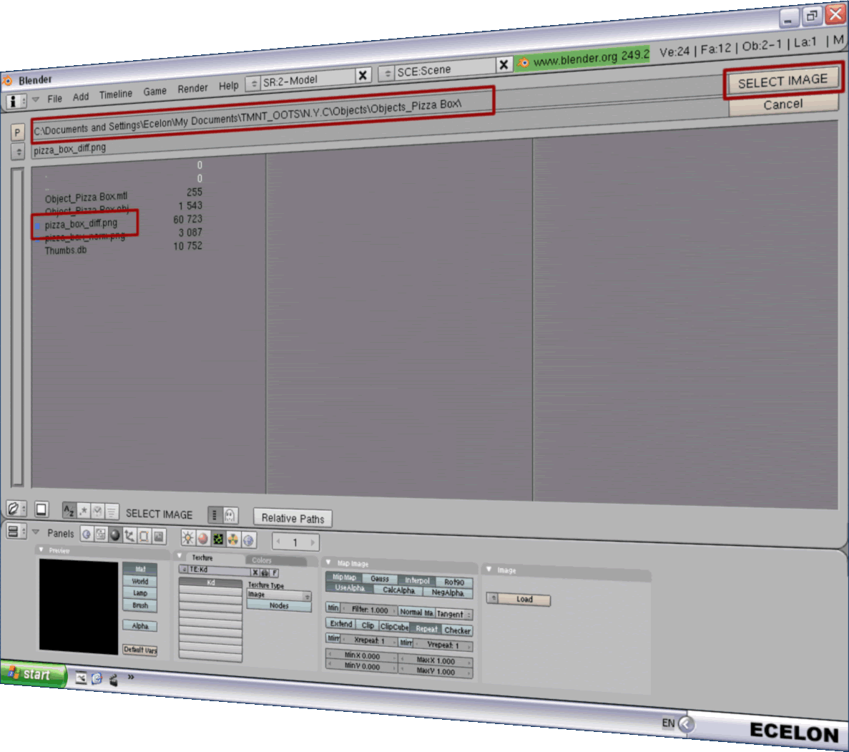Select the pizza_box_diff.png file
This screenshot has width=849, height=752.
(x=81, y=224)
